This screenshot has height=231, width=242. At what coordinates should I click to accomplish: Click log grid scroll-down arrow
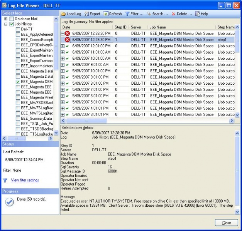point(237,115)
